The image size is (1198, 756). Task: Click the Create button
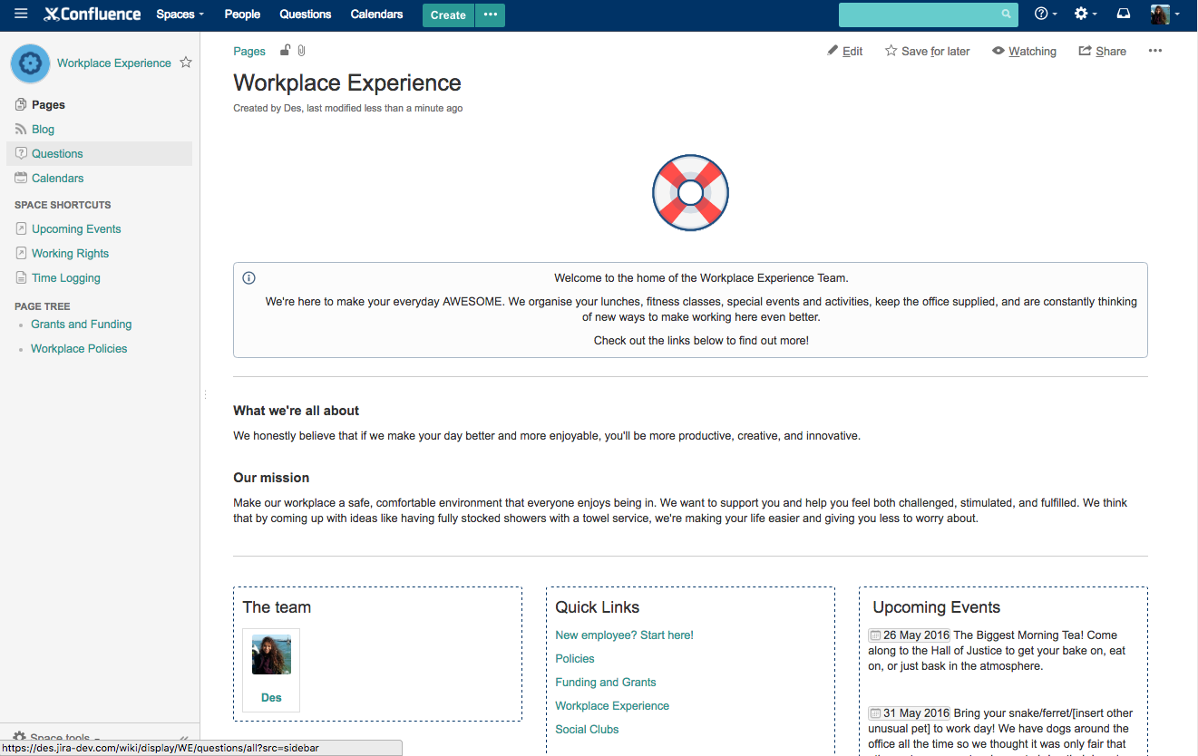pos(448,15)
